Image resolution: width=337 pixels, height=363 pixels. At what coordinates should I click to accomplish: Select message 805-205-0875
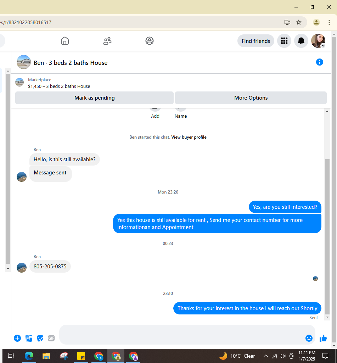pyautogui.click(x=50, y=267)
